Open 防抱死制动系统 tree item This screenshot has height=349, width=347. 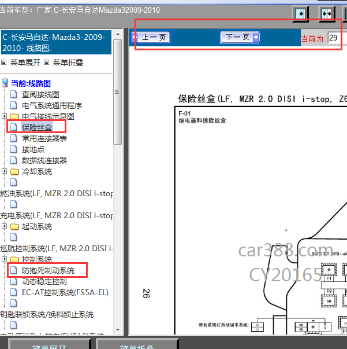(48, 270)
